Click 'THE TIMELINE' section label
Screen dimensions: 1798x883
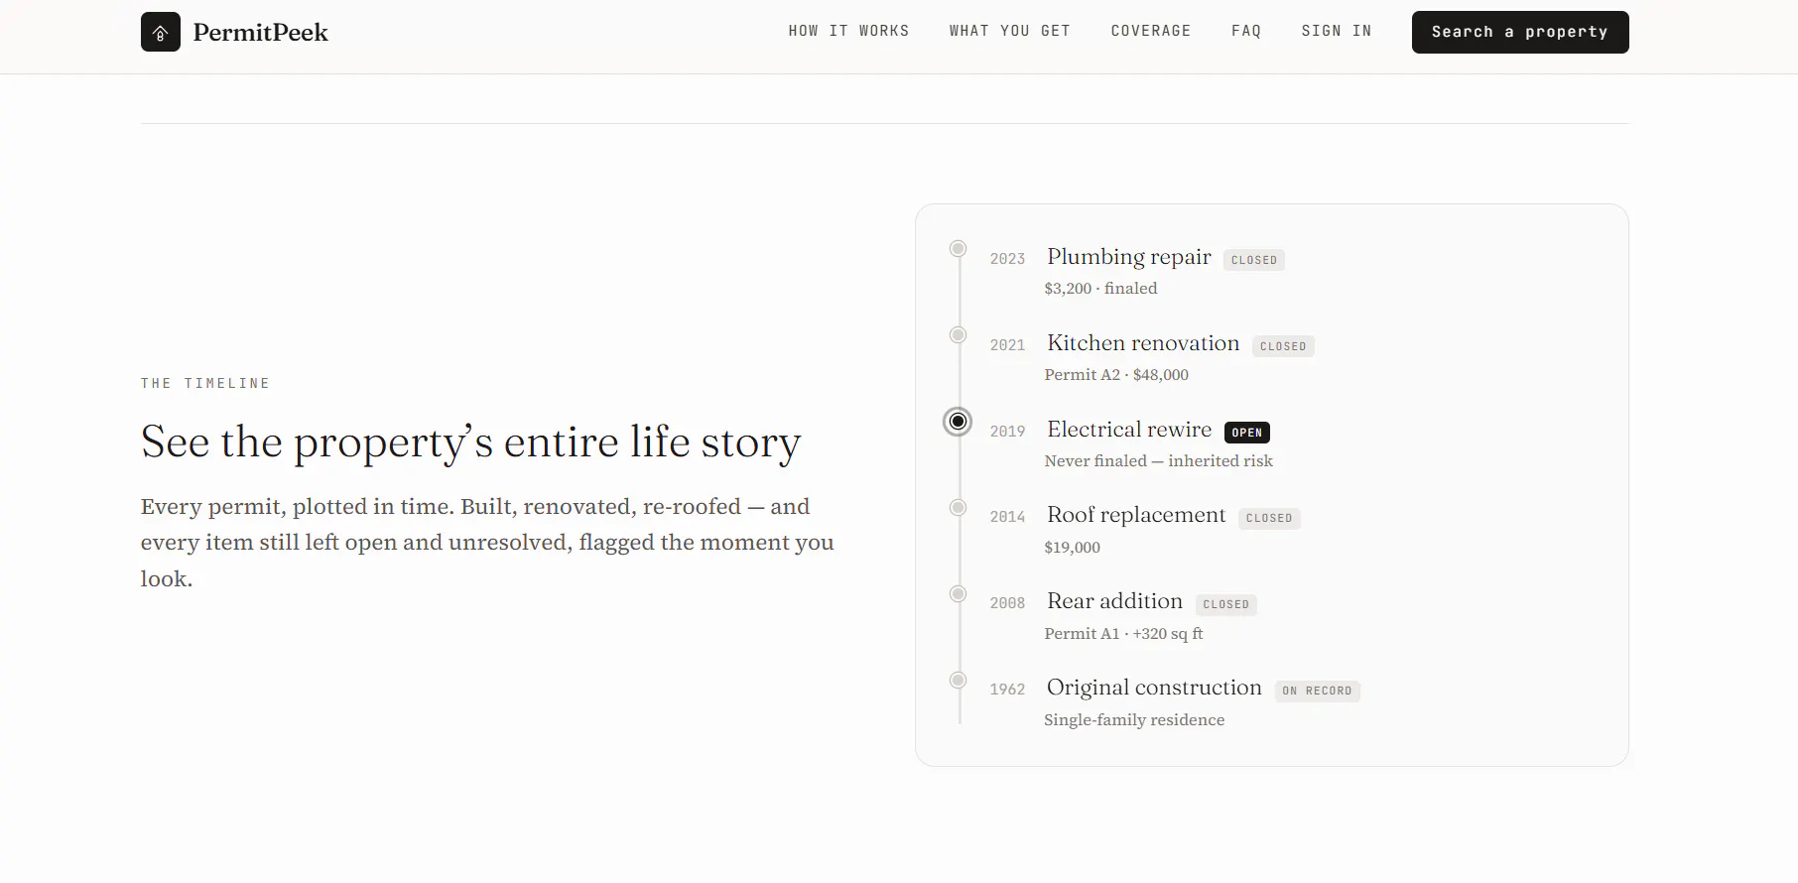pos(205,383)
